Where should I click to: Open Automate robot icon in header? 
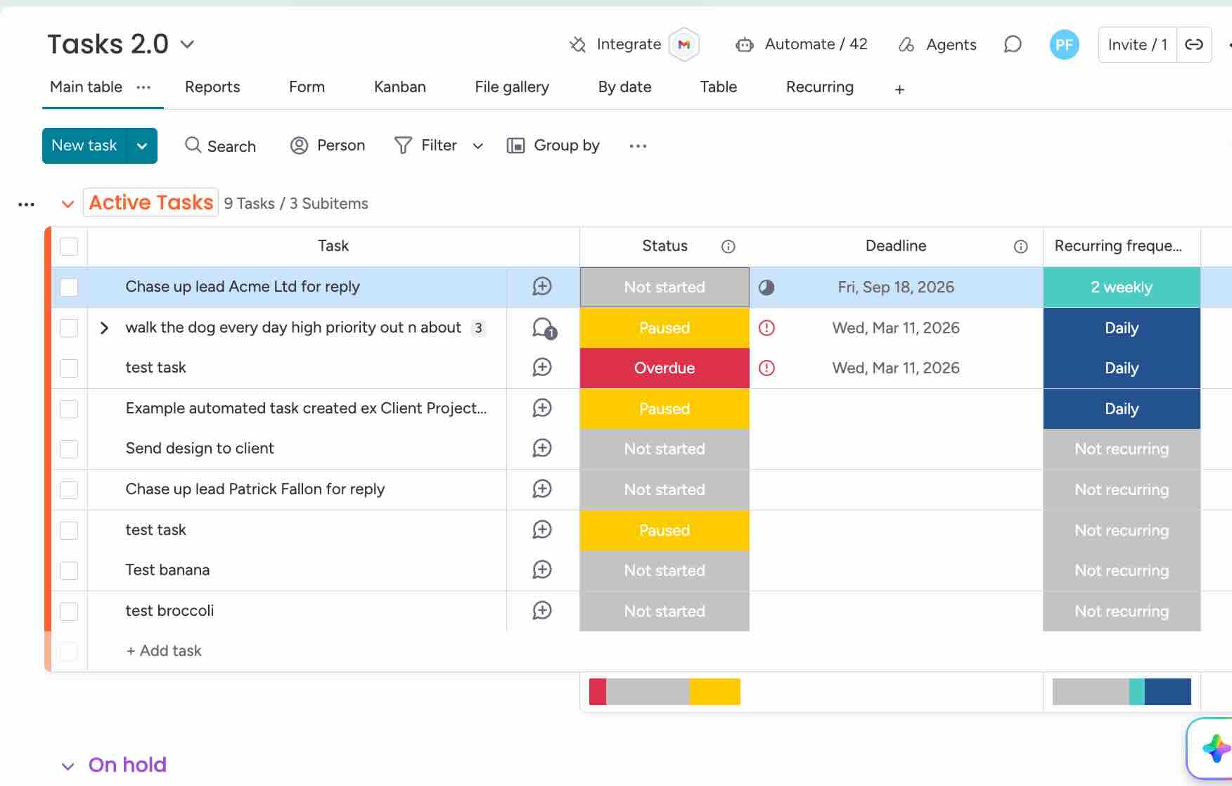tap(744, 45)
